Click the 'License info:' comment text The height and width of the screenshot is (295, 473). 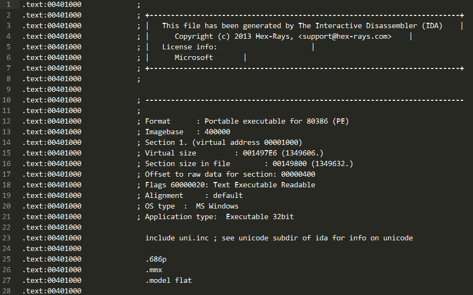[190, 47]
